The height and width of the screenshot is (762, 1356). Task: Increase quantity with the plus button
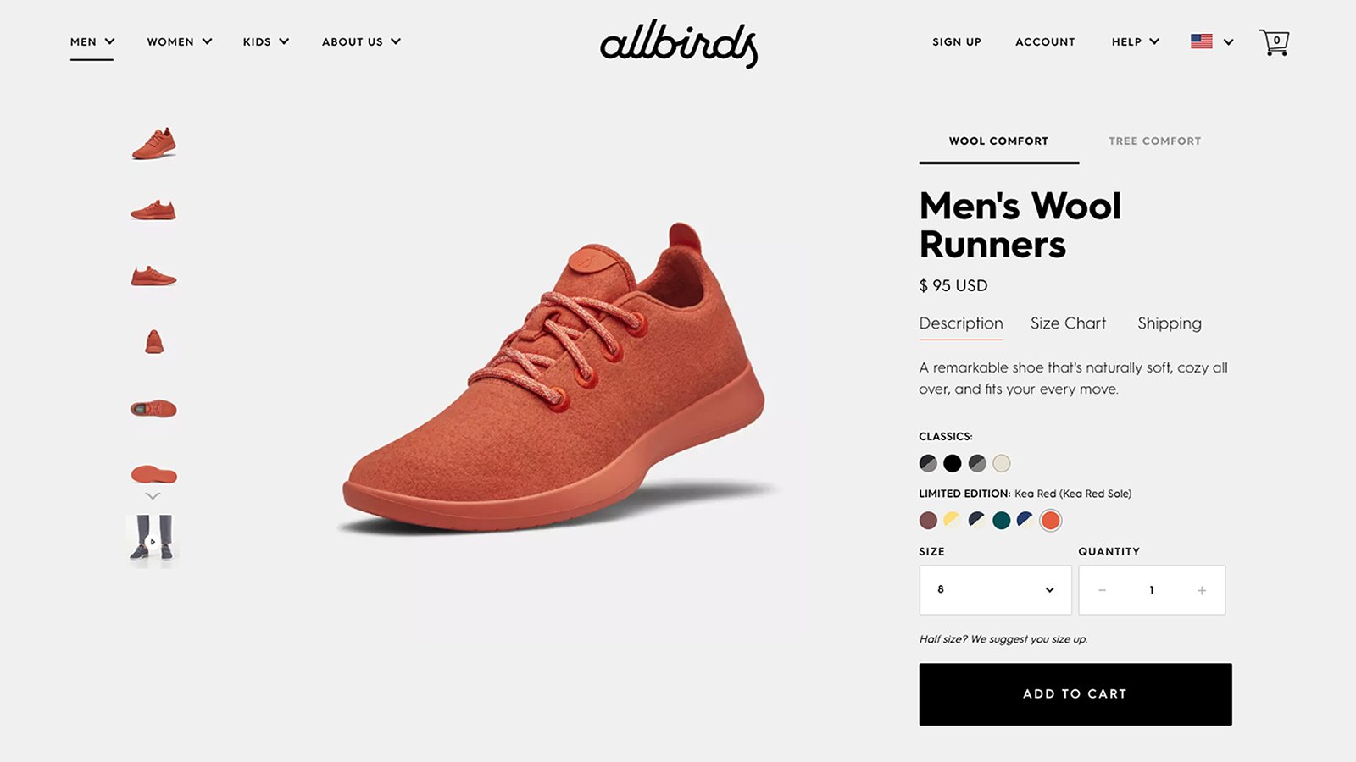click(x=1202, y=590)
